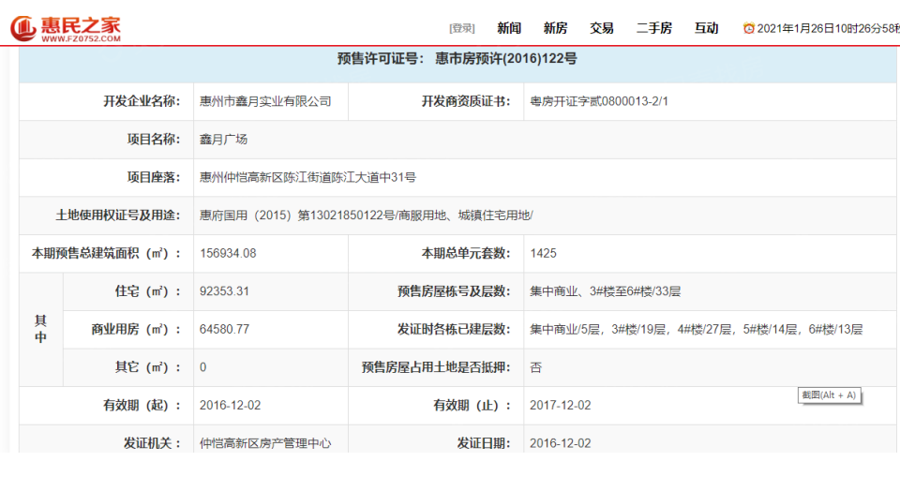The image size is (900, 491).
Task: Select developer name 惠州市鑫月实业有限公司
Action: 265,101
